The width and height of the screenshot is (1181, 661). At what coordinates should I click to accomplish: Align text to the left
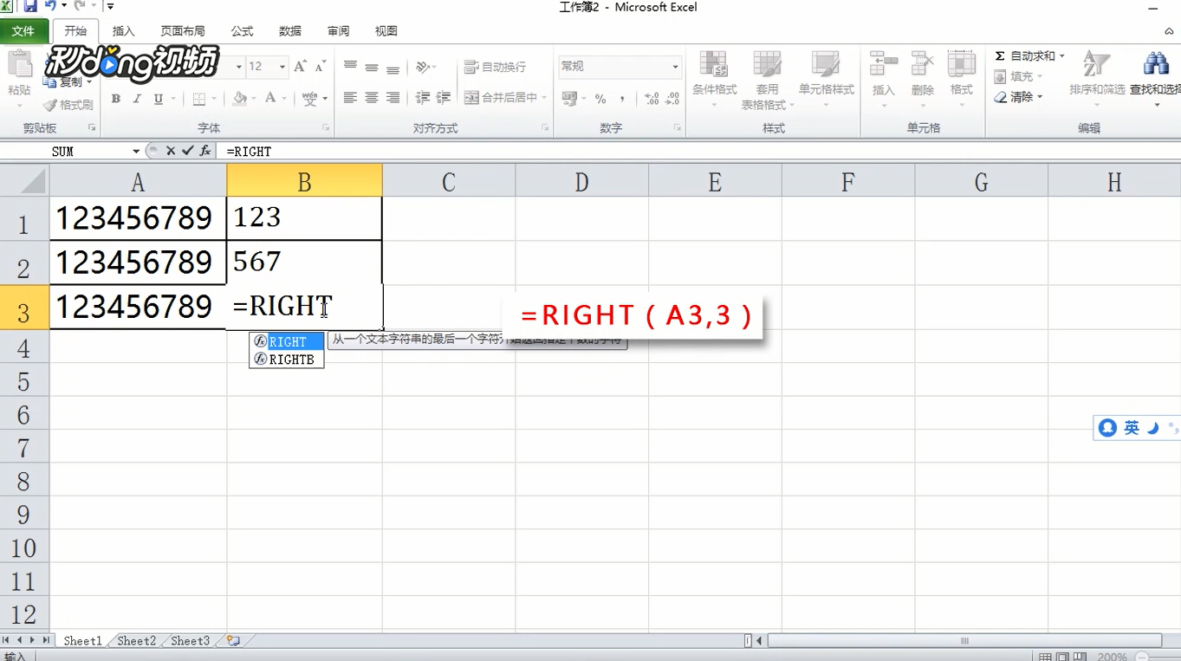350,98
